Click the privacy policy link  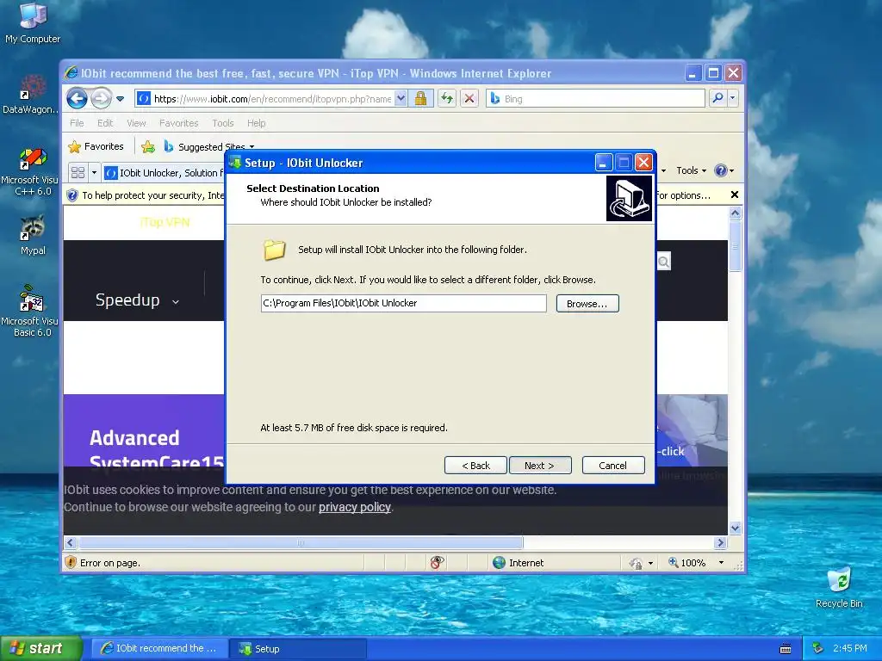(354, 507)
